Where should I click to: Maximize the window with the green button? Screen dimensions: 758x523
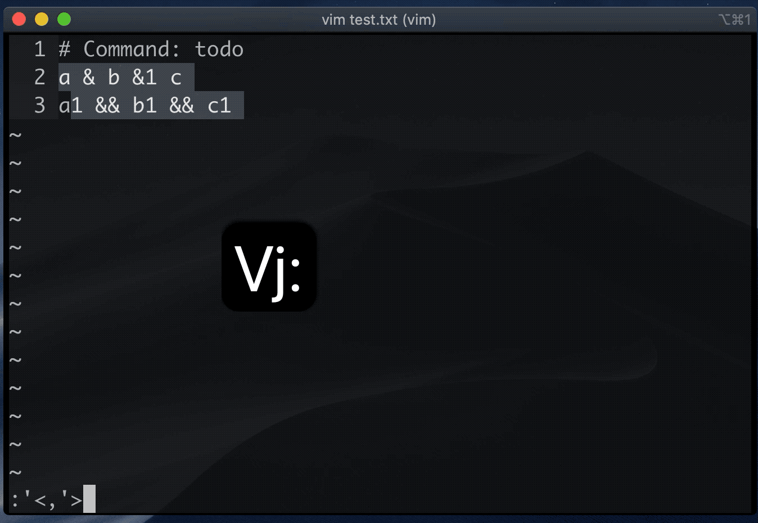tap(64, 20)
